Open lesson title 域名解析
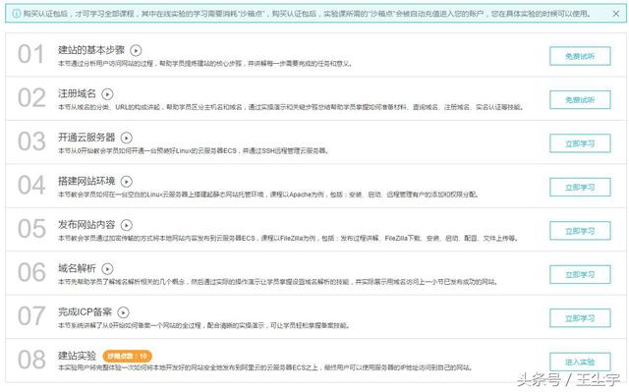The height and width of the screenshot is (392, 629). pyautogui.click(x=77, y=268)
